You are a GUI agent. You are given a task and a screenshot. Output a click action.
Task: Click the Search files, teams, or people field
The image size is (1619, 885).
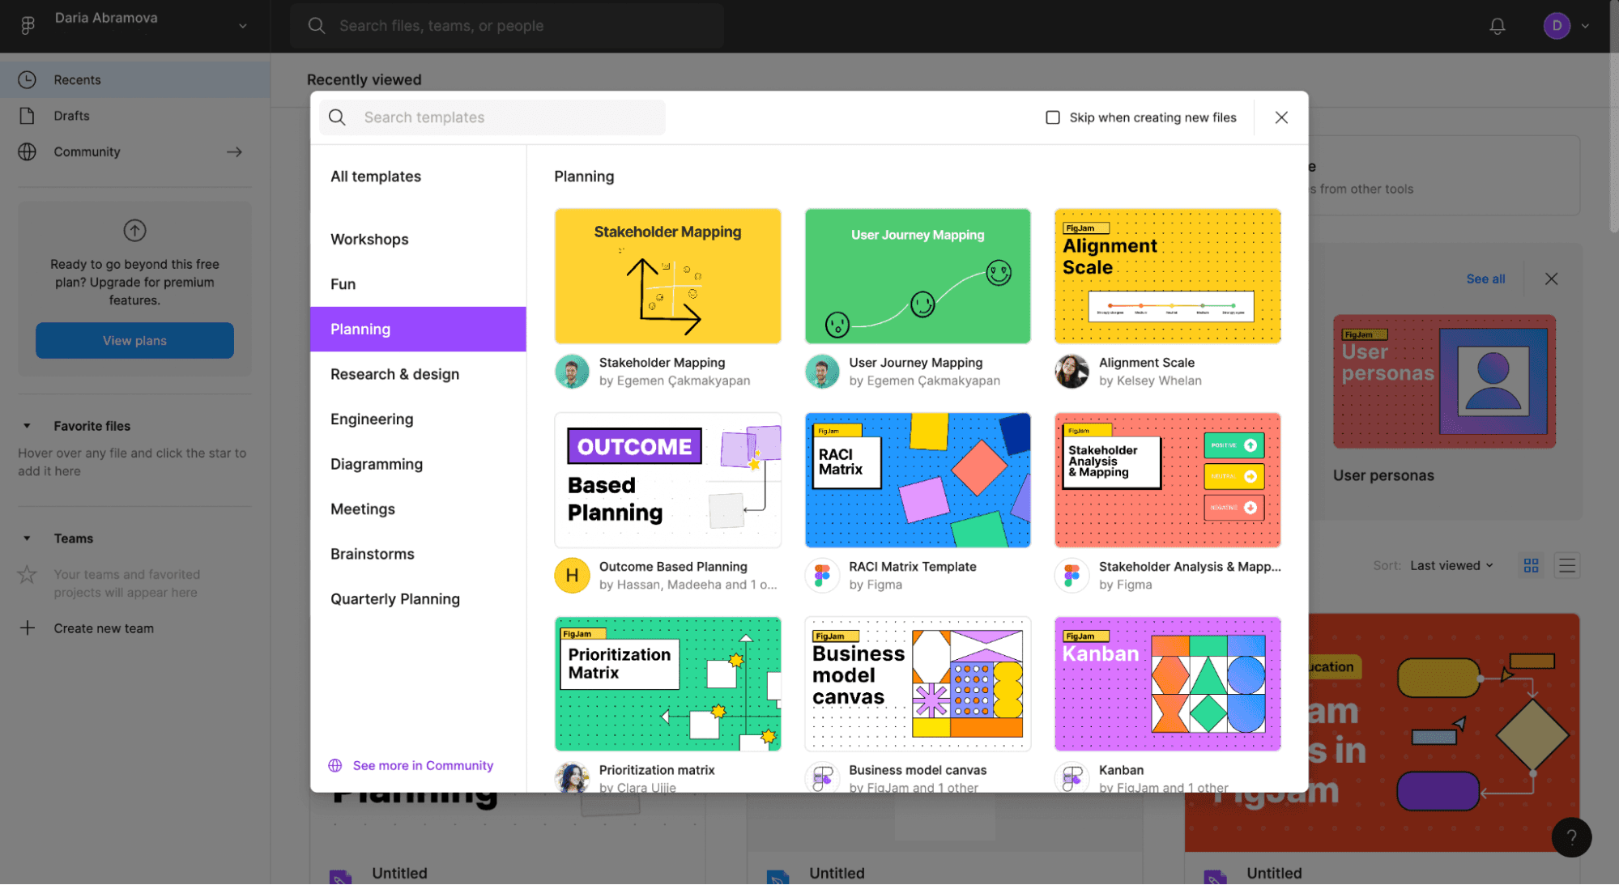point(507,26)
